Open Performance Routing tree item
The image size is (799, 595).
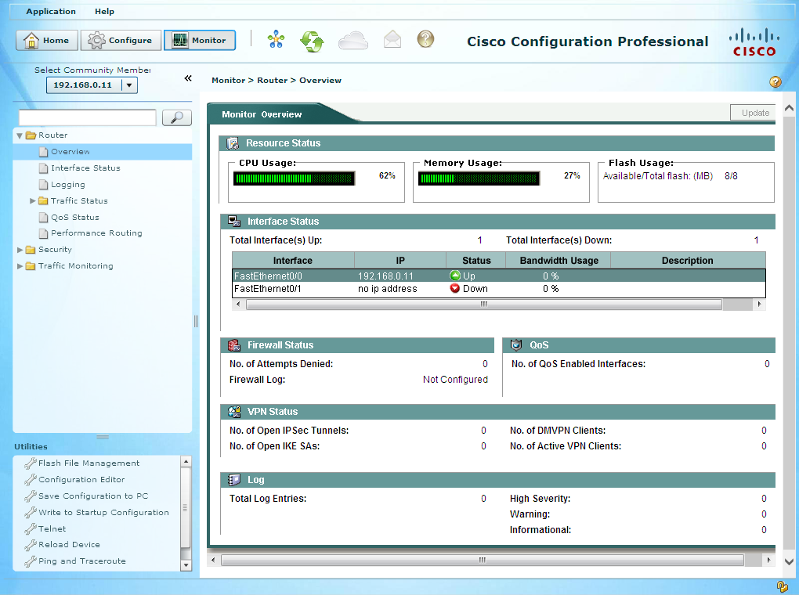[x=96, y=233]
